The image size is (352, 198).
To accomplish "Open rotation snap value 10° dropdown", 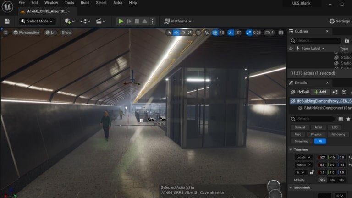I will coord(238,33).
